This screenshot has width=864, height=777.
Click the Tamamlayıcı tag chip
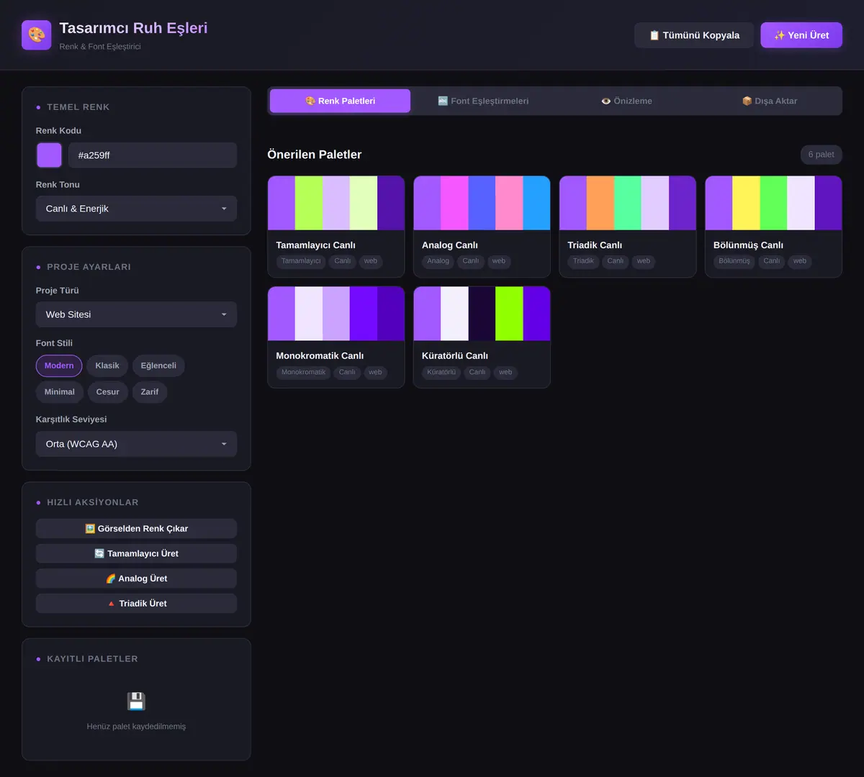coord(301,261)
